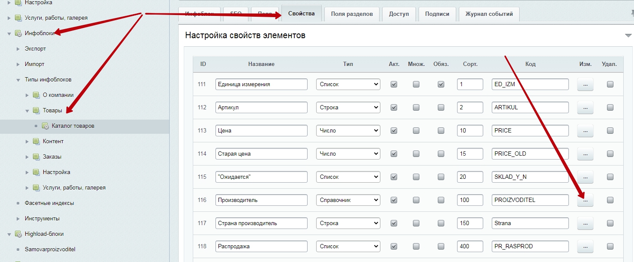The width and height of the screenshot is (634, 262).
Task: Mark the Цена property for deletion
Action: (610, 131)
